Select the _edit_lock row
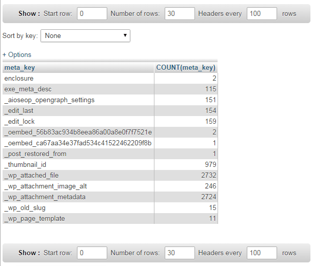The height and width of the screenshot is (266, 313). pos(19,121)
